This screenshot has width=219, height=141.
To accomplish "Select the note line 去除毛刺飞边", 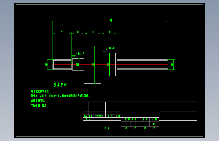I will click(x=38, y=100).
